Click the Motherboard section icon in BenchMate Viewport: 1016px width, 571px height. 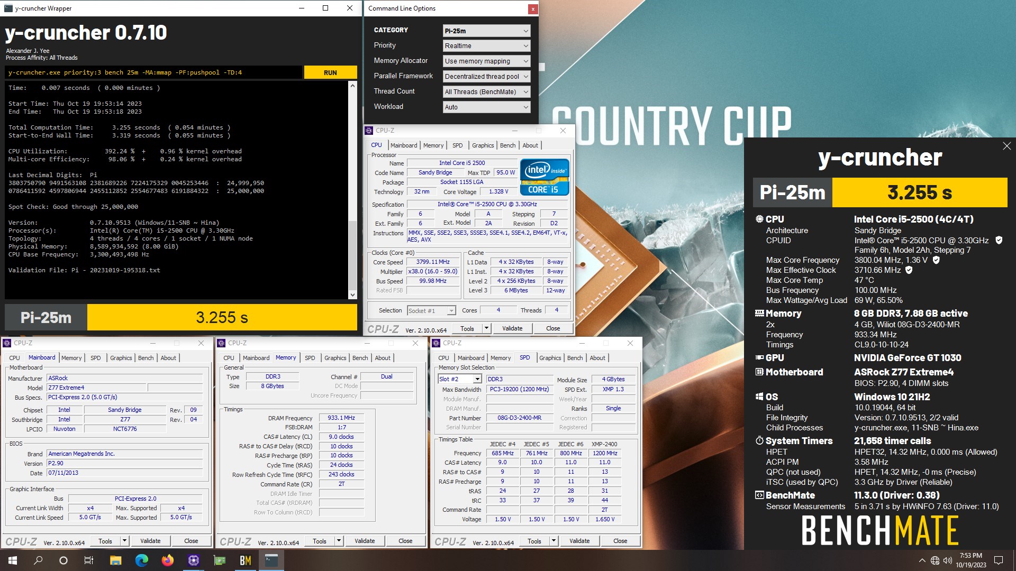click(x=759, y=372)
